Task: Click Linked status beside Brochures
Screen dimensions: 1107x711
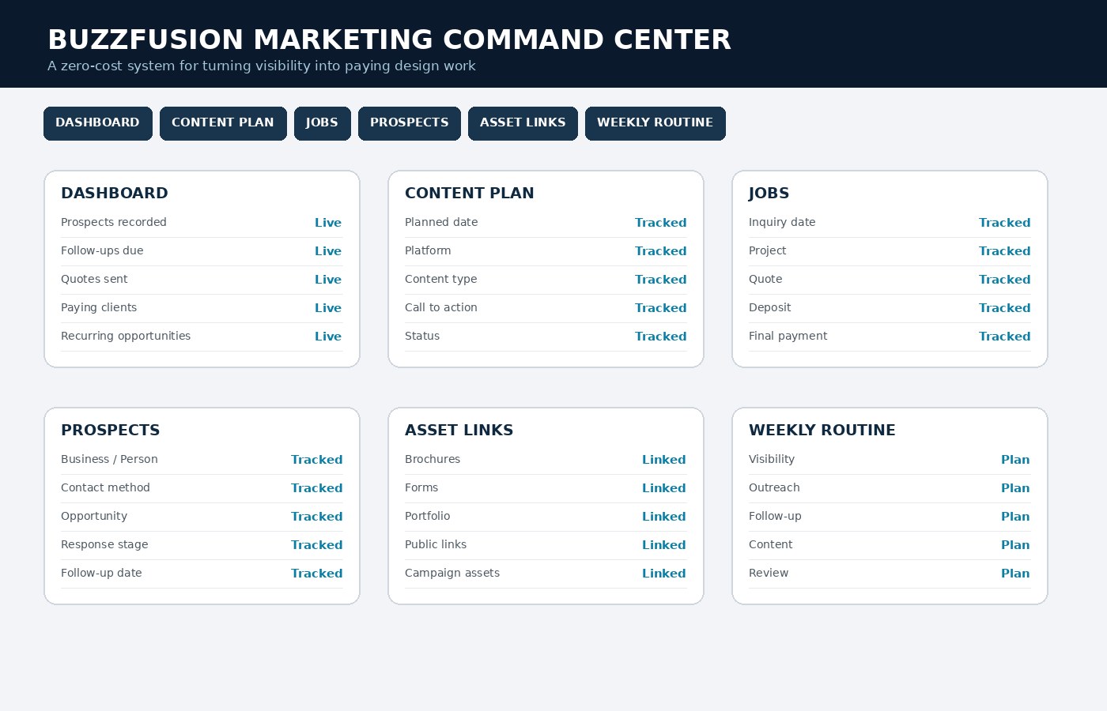Action: pos(664,460)
